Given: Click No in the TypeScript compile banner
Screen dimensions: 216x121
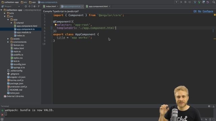Looking at the screenshot, I should (199, 11).
